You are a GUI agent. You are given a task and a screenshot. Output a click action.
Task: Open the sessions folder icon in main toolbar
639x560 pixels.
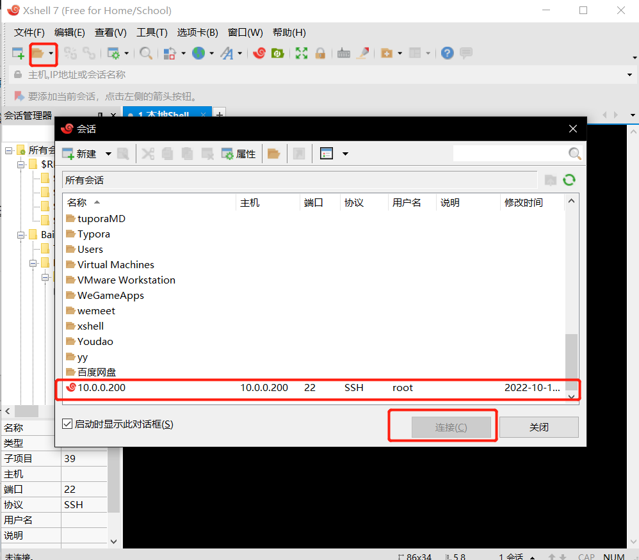pyautogui.click(x=38, y=53)
